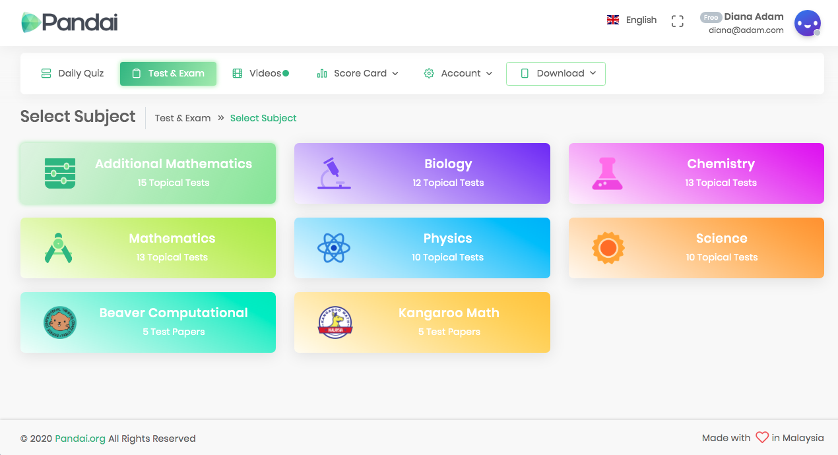Select the Videos tab with green dot

tap(260, 73)
